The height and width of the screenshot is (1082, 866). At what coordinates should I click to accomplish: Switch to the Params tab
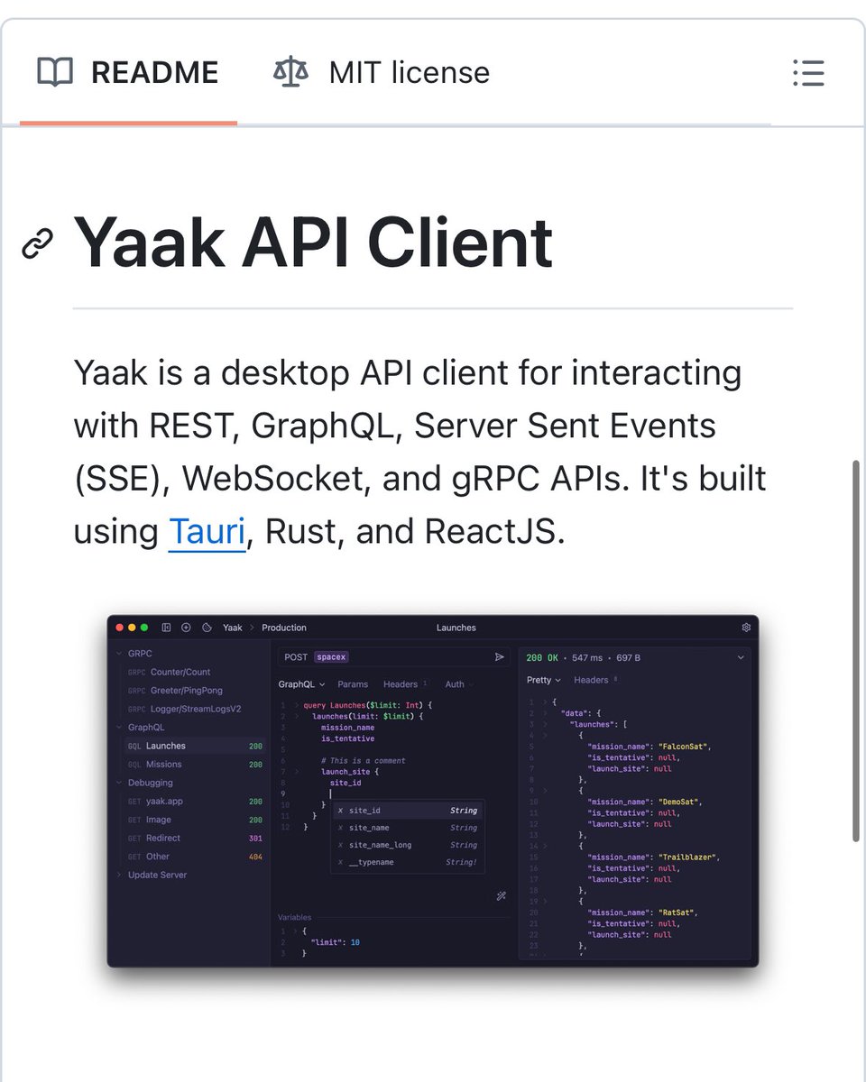352,684
